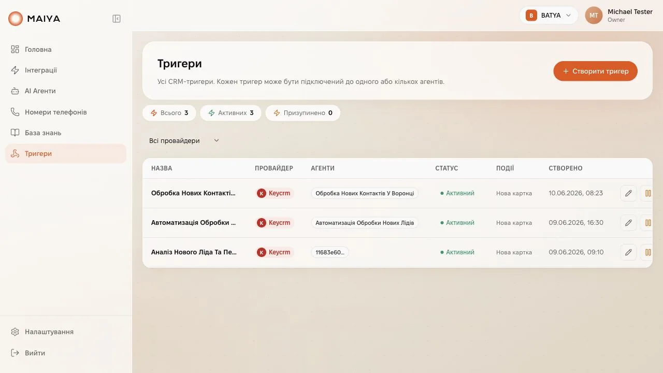Open Всі провайдери dropdown
This screenshot has width=663, height=373.
pos(184,140)
